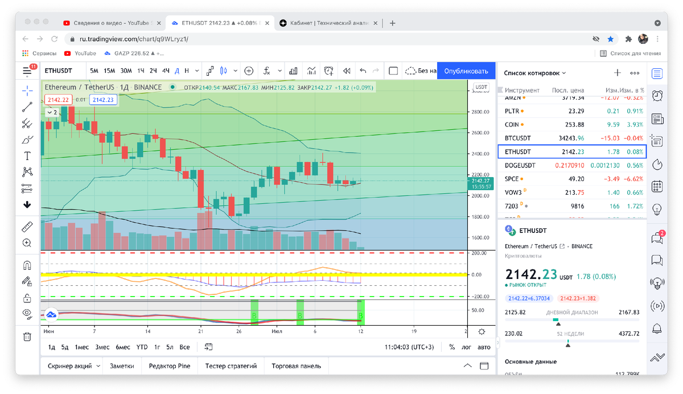This screenshot has height=394, width=683.
Task: Expand indicator templates dropdown arrow
Action: [279, 71]
